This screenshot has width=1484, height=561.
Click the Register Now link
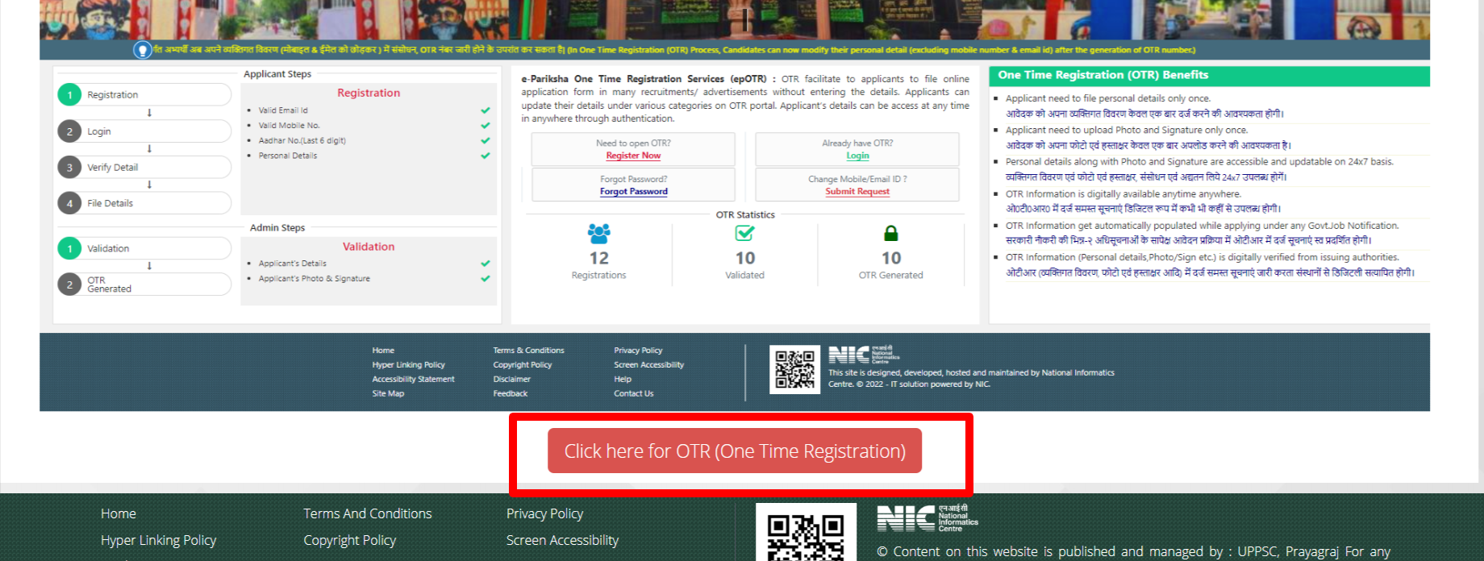coord(633,156)
